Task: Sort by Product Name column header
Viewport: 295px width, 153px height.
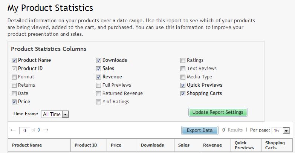Action: click(27, 145)
